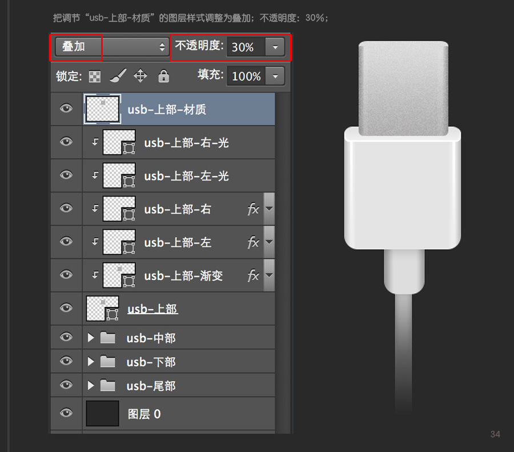Click the 不透明度 label

click(199, 45)
